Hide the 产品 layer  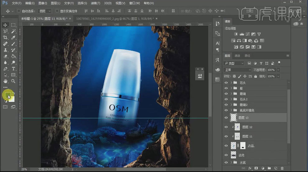point(226,146)
